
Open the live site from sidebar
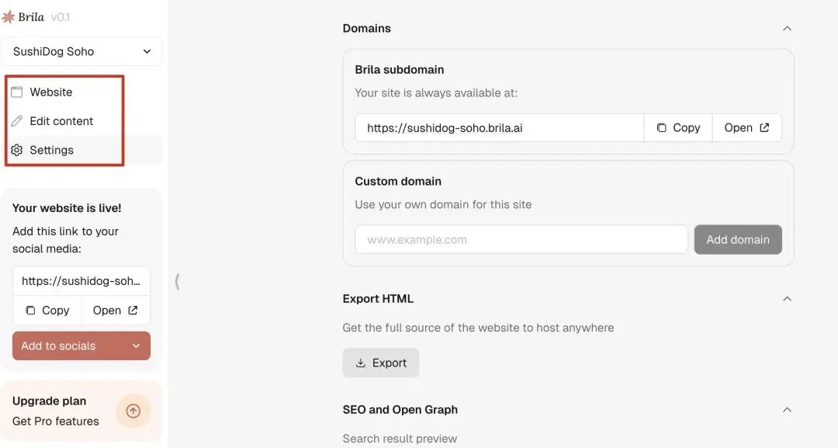(x=116, y=310)
